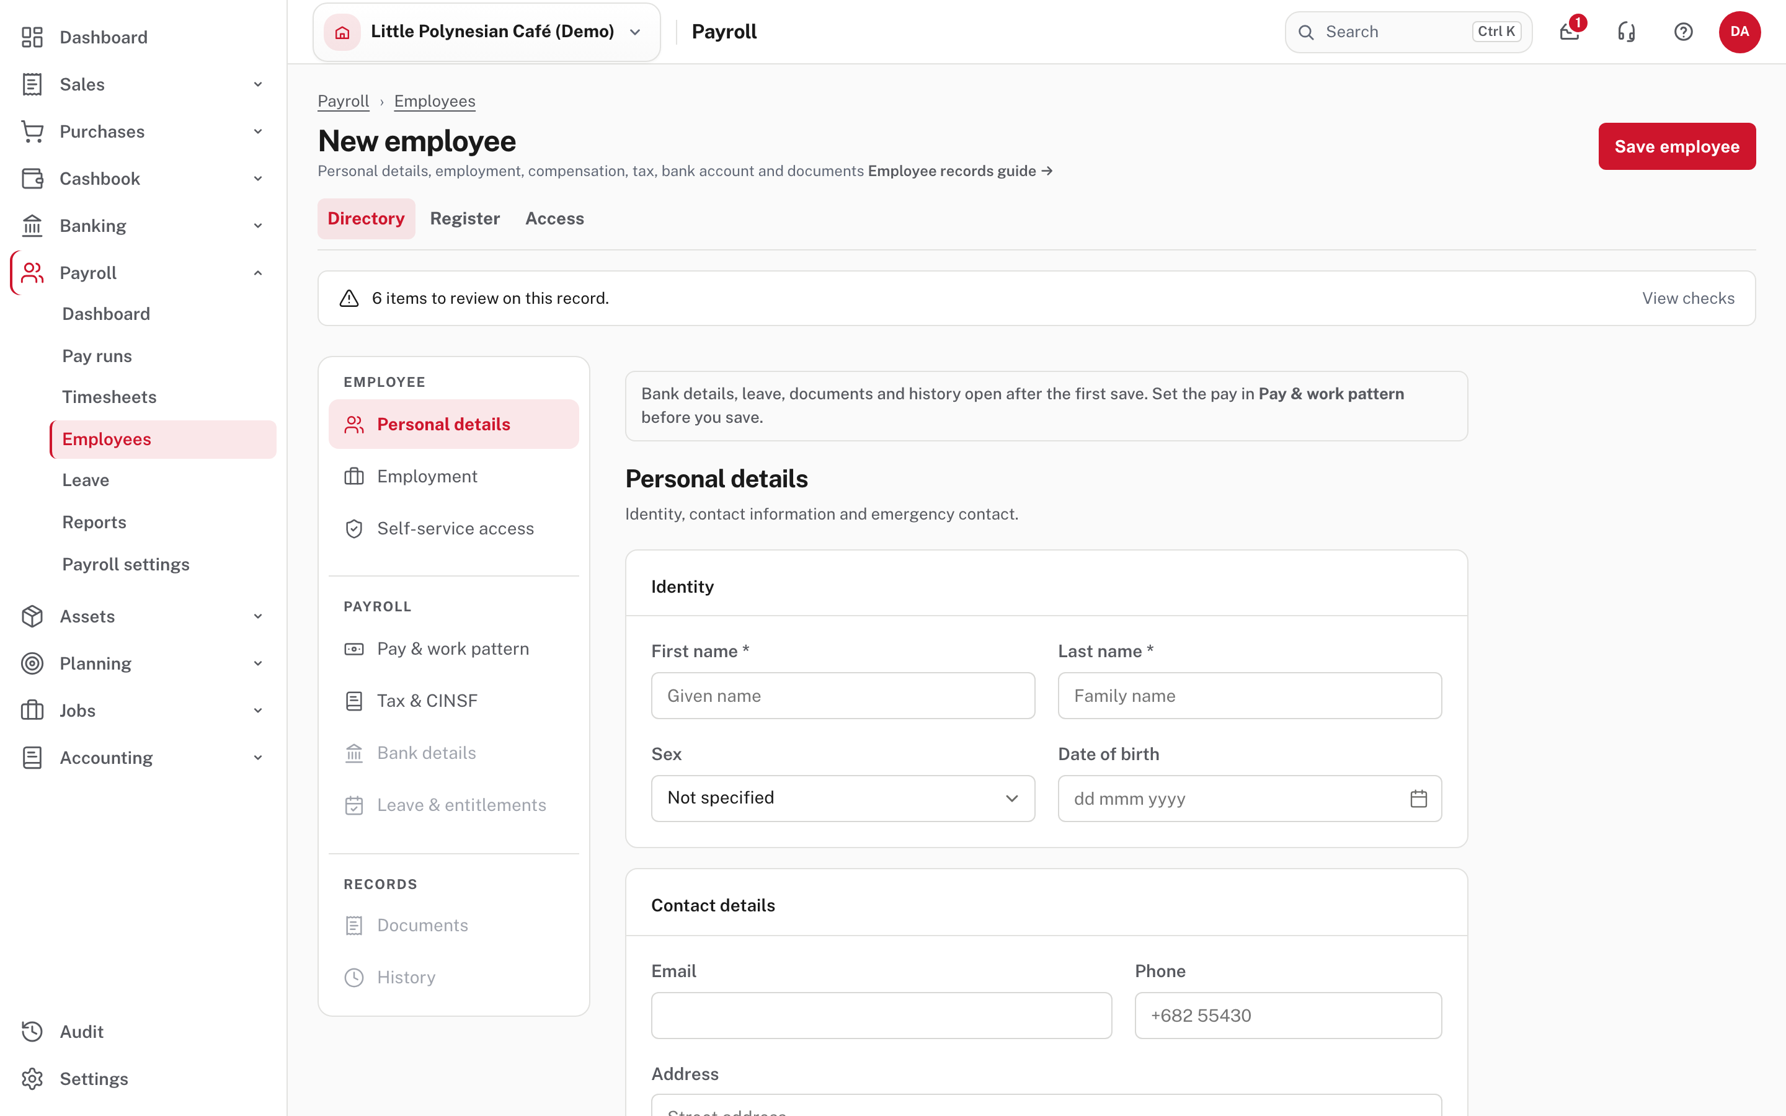The width and height of the screenshot is (1786, 1116).
Task: Expand the Sales menu chevron
Action: pyautogui.click(x=257, y=84)
